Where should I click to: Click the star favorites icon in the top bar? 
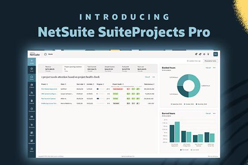(204, 54)
